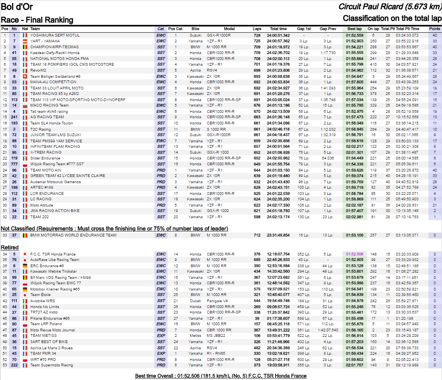Click 'Classification on the total lap' heading
The image size is (442, 380).
(392, 18)
